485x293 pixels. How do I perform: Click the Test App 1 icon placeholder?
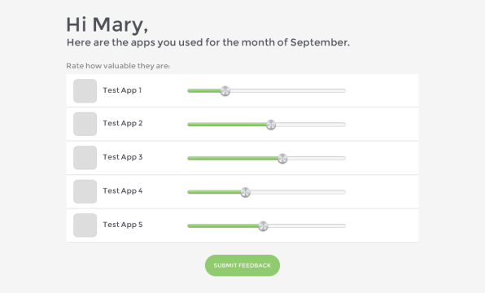(85, 90)
